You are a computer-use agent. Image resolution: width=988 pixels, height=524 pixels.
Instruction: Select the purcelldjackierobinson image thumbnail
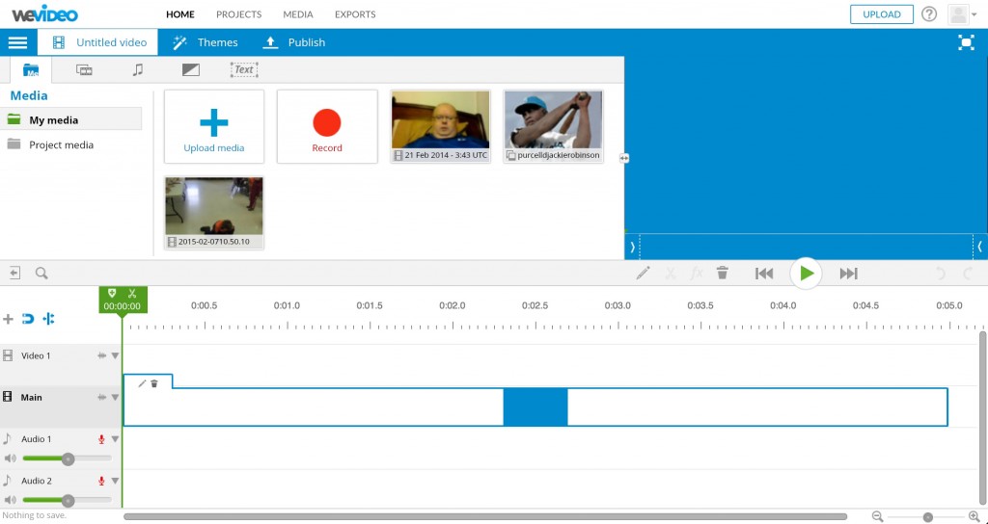tap(553, 126)
